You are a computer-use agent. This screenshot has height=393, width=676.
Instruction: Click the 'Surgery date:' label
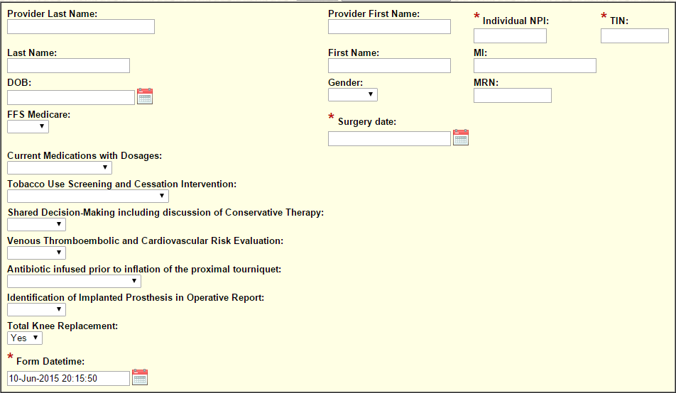[367, 121]
